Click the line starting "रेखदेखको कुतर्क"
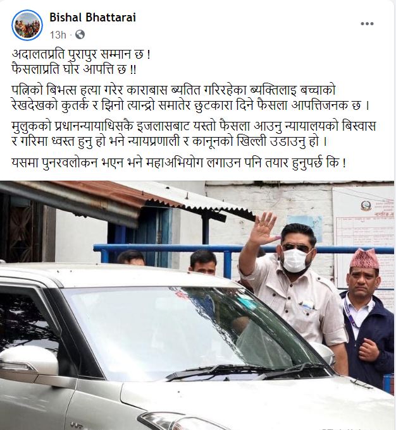Image resolution: width=396 pixels, height=430 pixels. pyautogui.click(x=190, y=105)
